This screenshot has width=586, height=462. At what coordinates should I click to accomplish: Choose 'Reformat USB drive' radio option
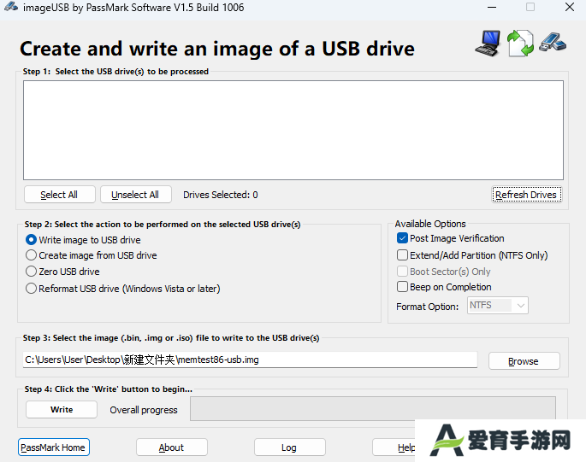point(31,289)
